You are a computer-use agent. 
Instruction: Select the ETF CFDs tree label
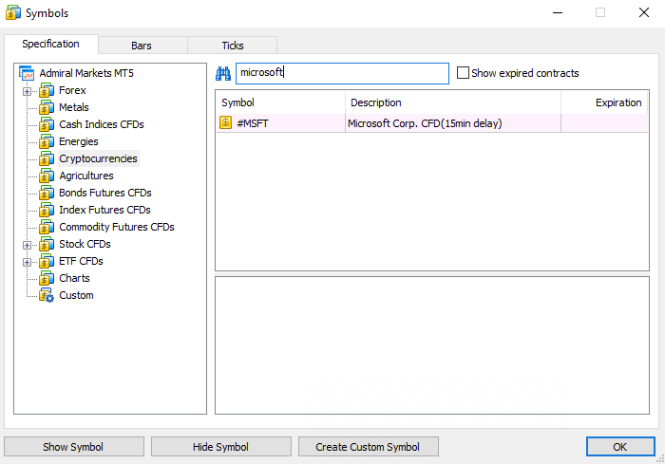[x=81, y=261]
